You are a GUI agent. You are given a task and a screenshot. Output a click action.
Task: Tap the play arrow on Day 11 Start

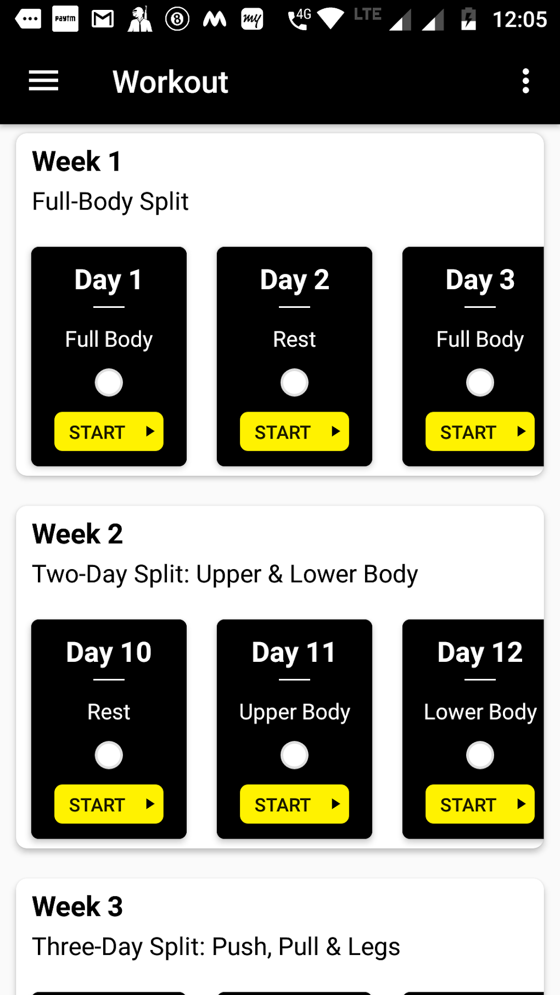pos(335,805)
